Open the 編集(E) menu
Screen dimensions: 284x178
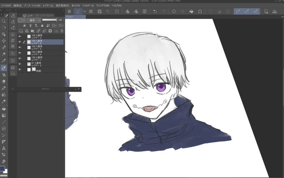click(18, 5)
